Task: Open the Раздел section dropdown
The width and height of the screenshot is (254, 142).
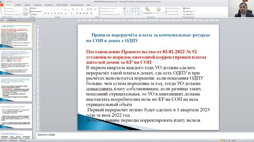Action: [x=33, y=14]
